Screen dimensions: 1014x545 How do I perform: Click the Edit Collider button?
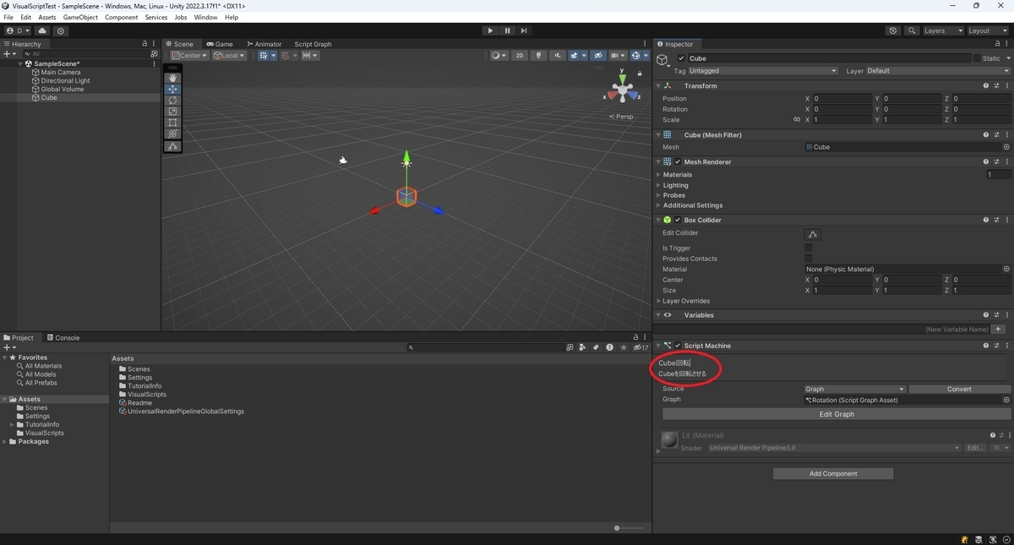(x=813, y=234)
